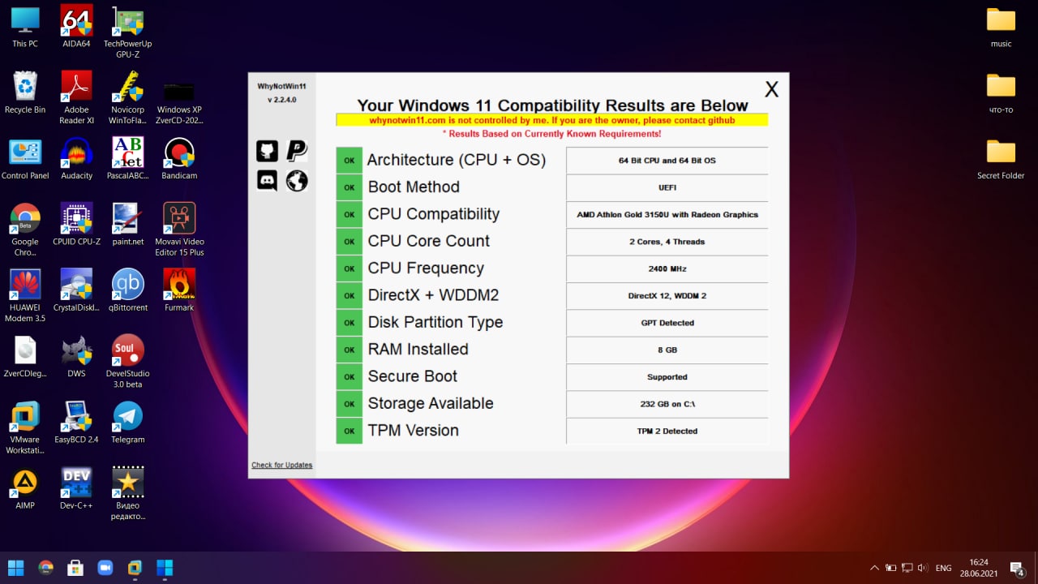The image size is (1038, 584).
Task: Open the notification center with 4 notifications
Action: 1017,569
